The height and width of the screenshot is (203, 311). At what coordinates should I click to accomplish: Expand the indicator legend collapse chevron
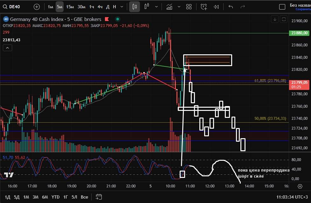8,48
